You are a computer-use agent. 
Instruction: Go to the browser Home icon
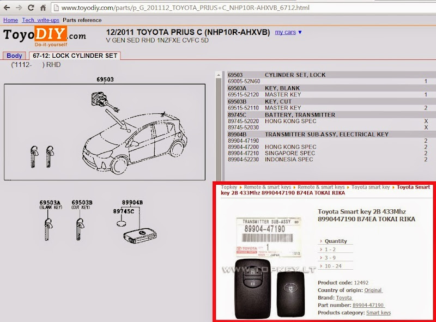coord(43,8)
